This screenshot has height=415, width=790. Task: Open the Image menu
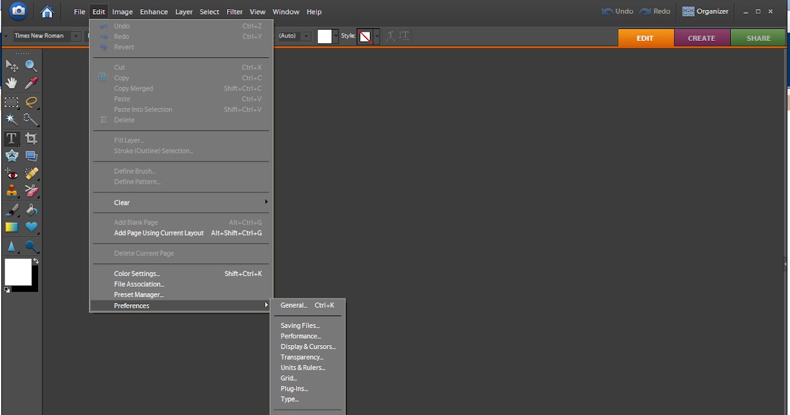pos(122,12)
